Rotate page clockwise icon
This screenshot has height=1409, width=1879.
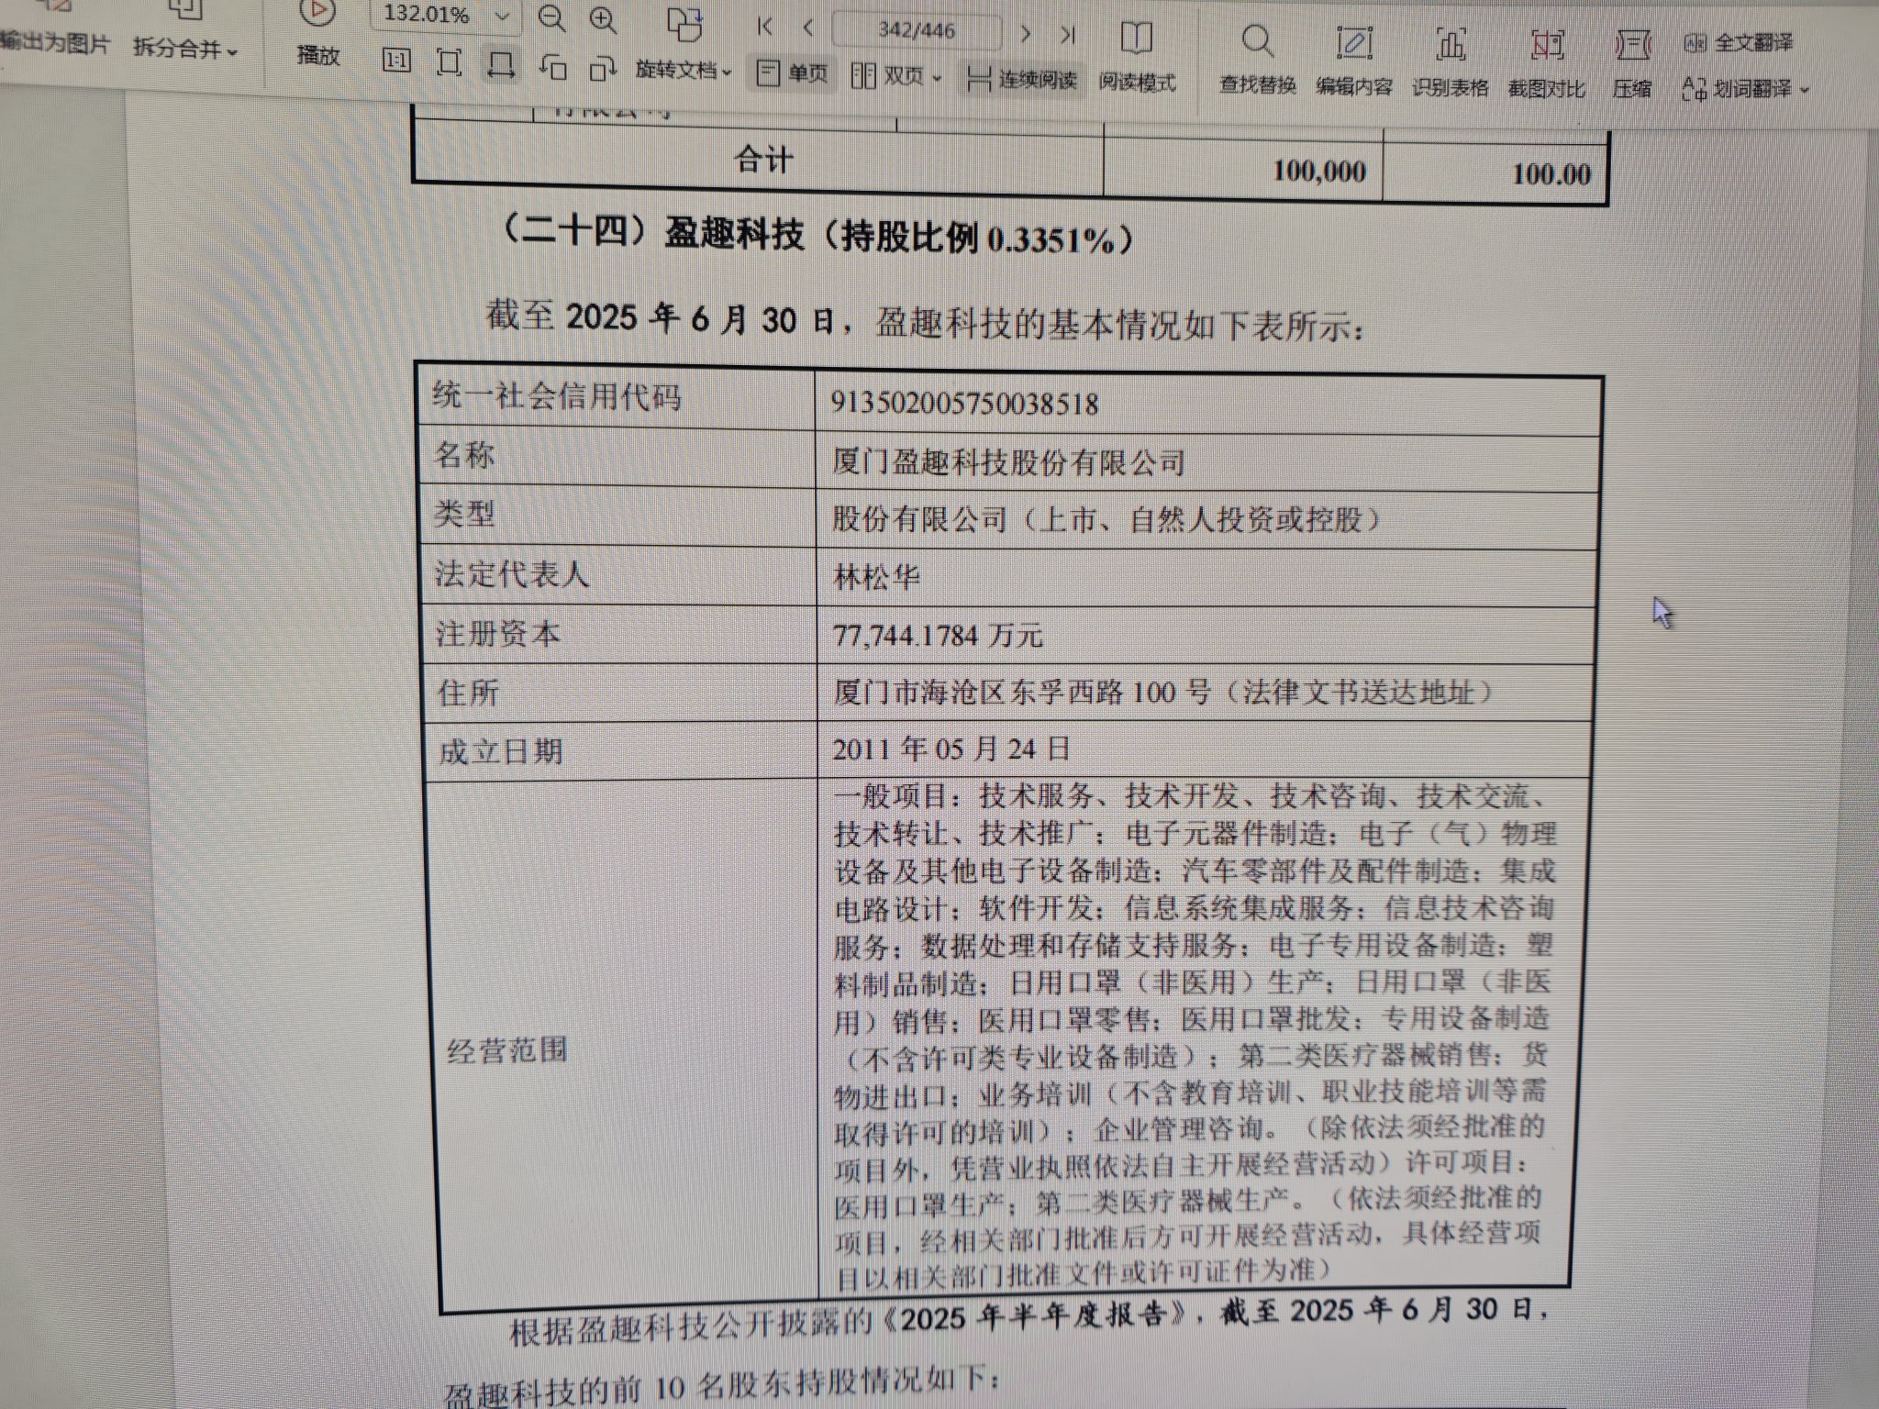[603, 68]
